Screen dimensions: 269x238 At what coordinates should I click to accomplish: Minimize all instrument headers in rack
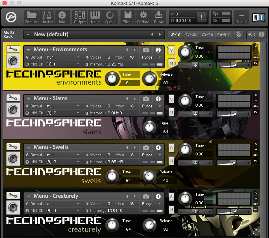pyautogui.click(x=261, y=35)
